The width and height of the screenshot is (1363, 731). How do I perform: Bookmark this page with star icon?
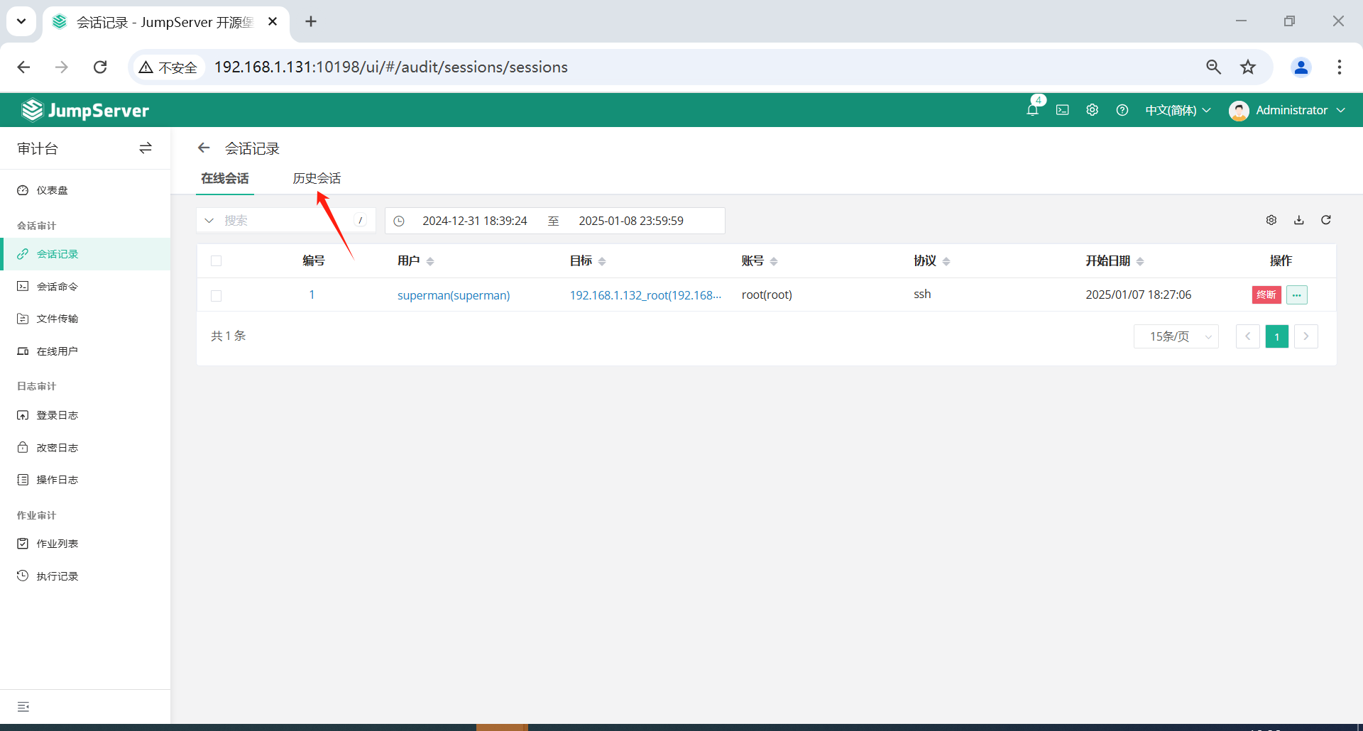[1248, 67]
